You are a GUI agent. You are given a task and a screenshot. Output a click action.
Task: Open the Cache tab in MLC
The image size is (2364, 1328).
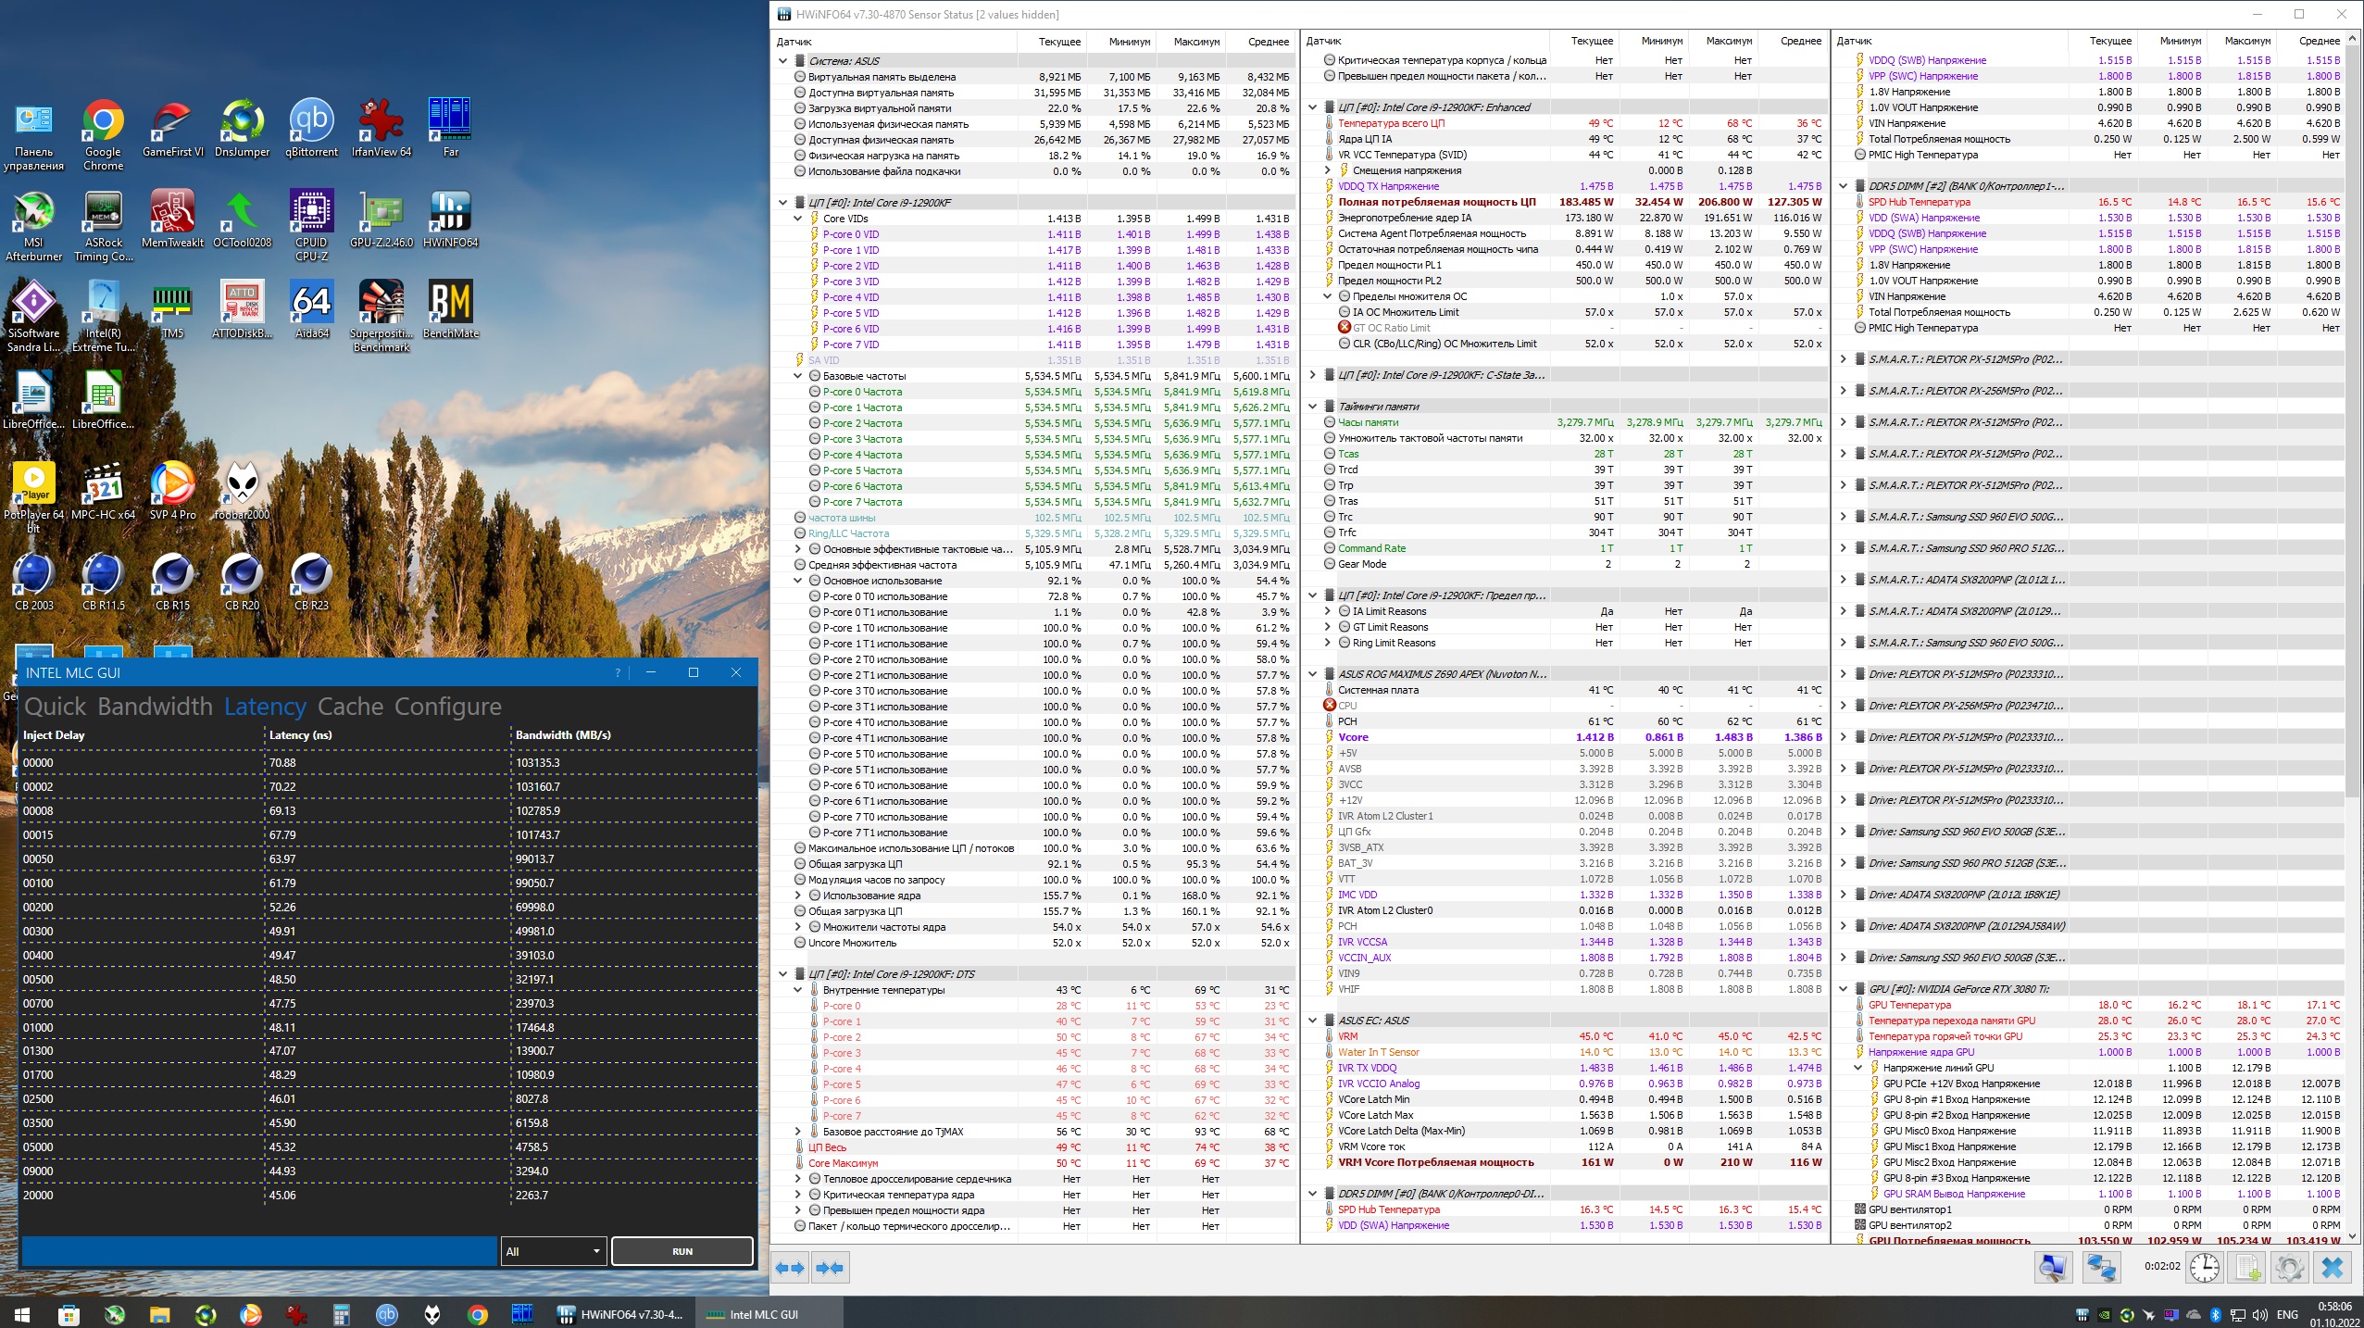[x=350, y=707]
